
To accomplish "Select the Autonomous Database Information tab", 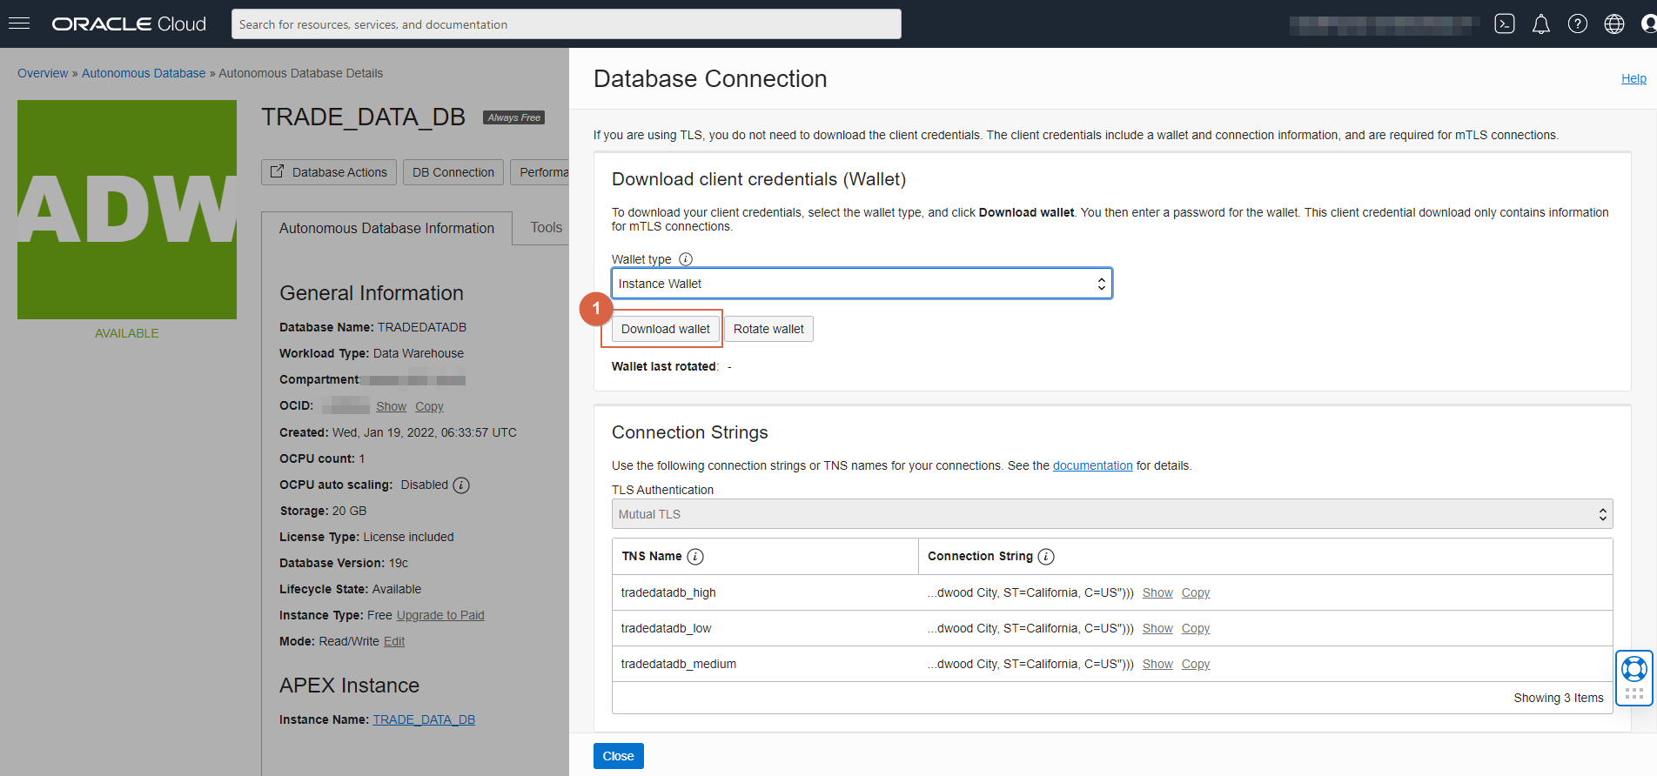I will pyautogui.click(x=386, y=229).
